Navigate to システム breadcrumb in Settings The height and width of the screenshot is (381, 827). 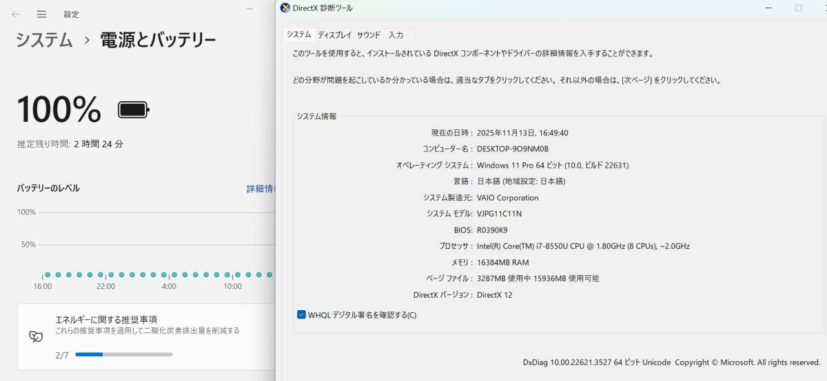44,40
